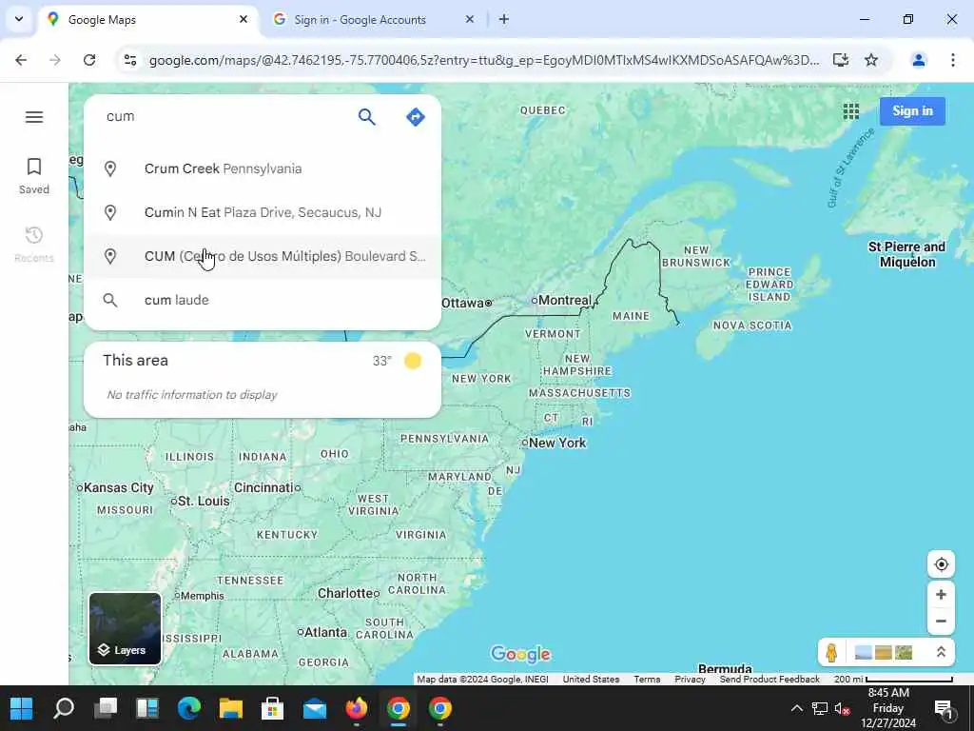Open the street view imagery thumbnails
Screen dimensions: 974x731
[x=884, y=652]
